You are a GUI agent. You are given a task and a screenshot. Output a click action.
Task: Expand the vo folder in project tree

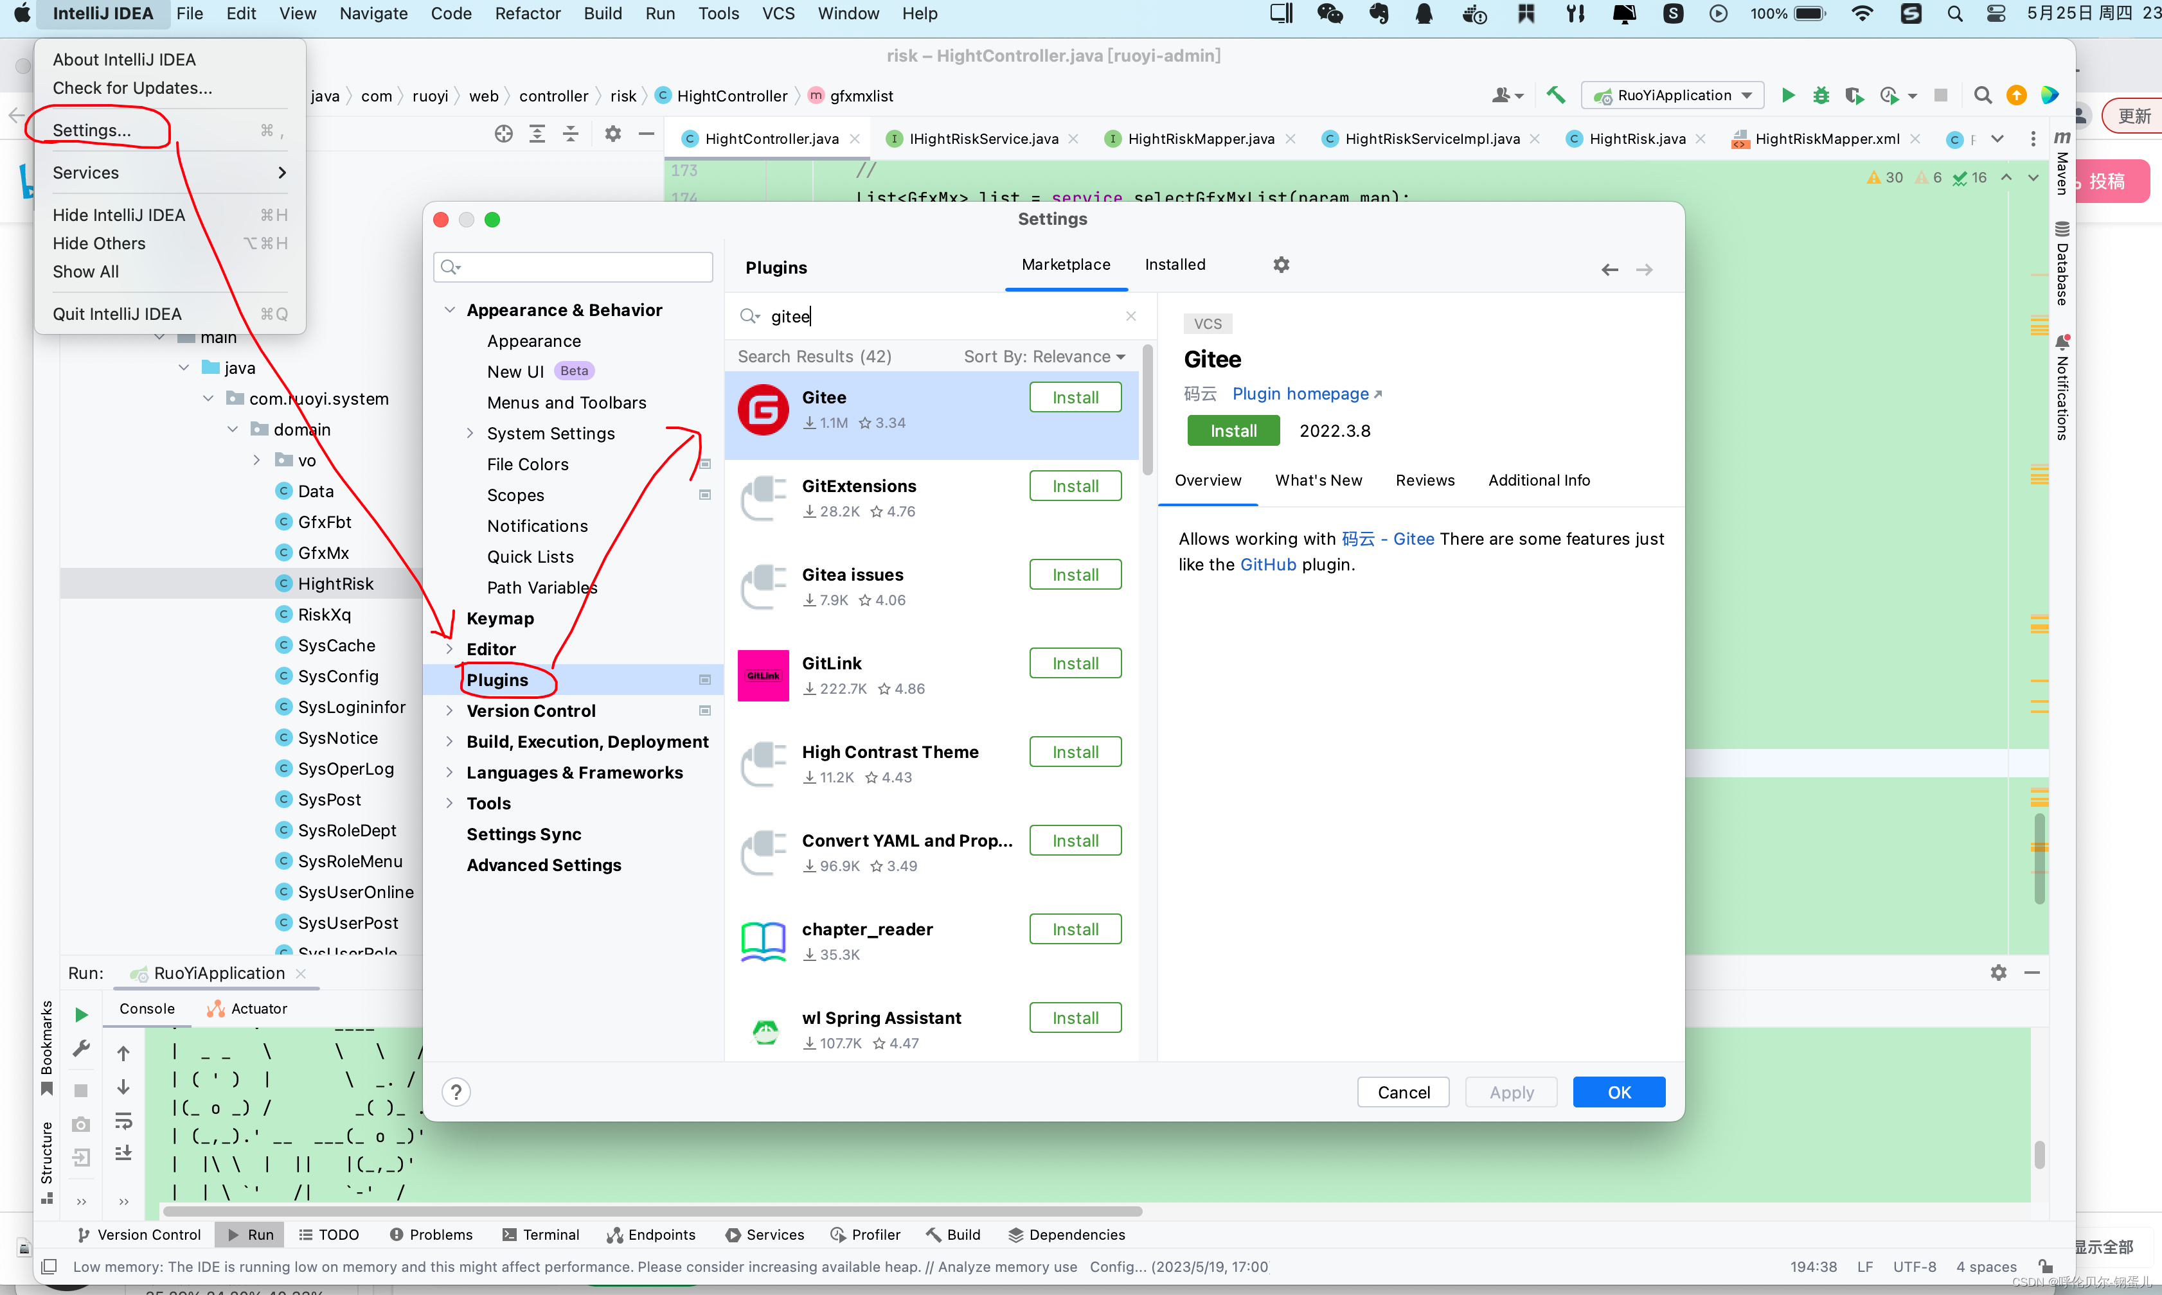(256, 460)
